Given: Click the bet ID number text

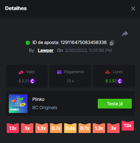Looking at the screenshot, I should pos(84,42).
